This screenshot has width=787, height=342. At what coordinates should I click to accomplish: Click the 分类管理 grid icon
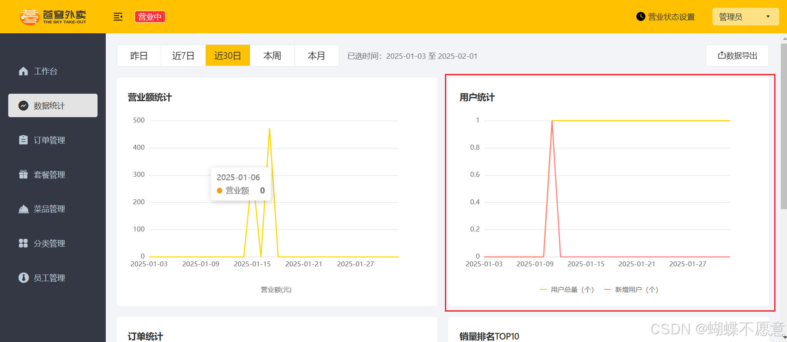(x=23, y=243)
